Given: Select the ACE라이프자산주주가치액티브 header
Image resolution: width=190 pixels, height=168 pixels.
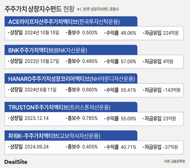Looking at the screenshot, I should tap(64, 22).
